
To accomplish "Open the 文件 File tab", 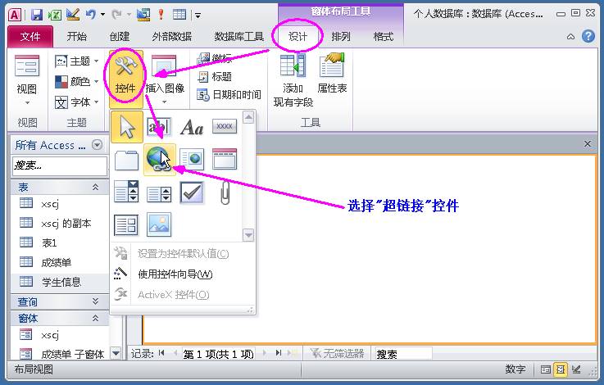I will 30,37.
